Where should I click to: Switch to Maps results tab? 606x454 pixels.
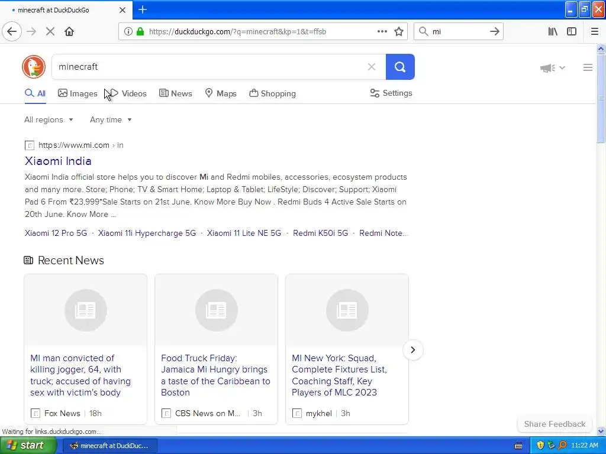tap(221, 93)
